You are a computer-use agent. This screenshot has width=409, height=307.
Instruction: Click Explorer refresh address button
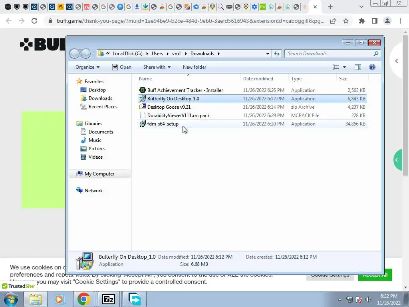(x=277, y=54)
